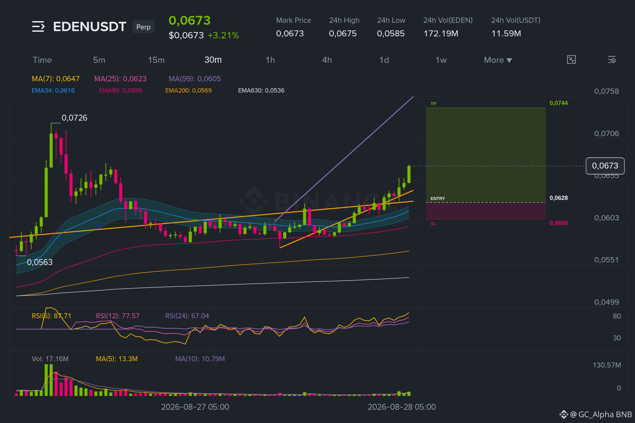
Task: Click the purple stop-loss zone
Action: 486,211
